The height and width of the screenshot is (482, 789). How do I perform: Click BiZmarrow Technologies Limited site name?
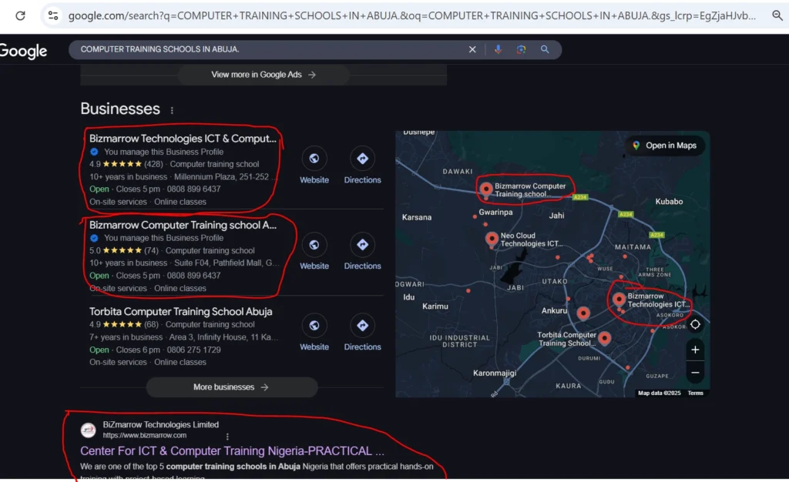click(x=160, y=425)
